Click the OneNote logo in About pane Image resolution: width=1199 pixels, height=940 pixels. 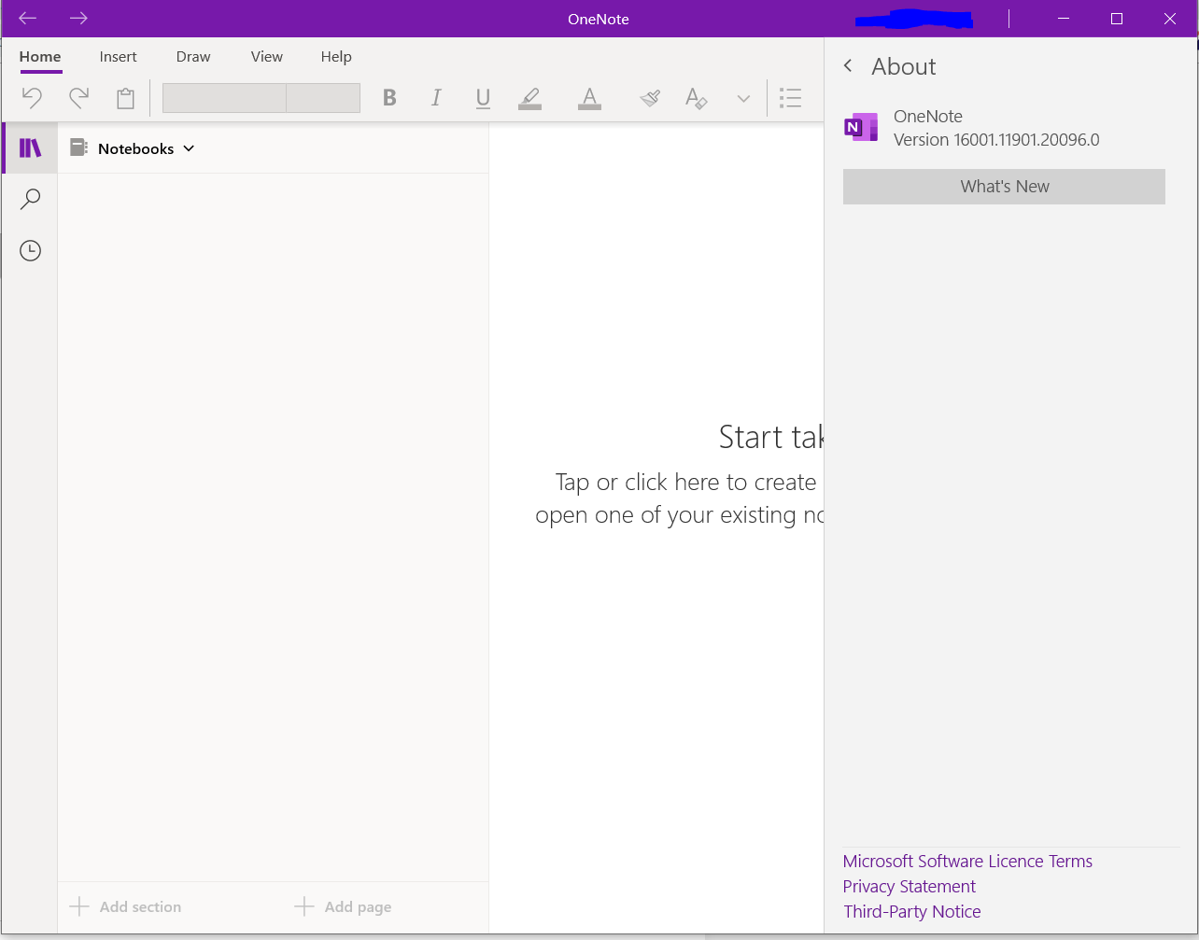[x=861, y=127]
